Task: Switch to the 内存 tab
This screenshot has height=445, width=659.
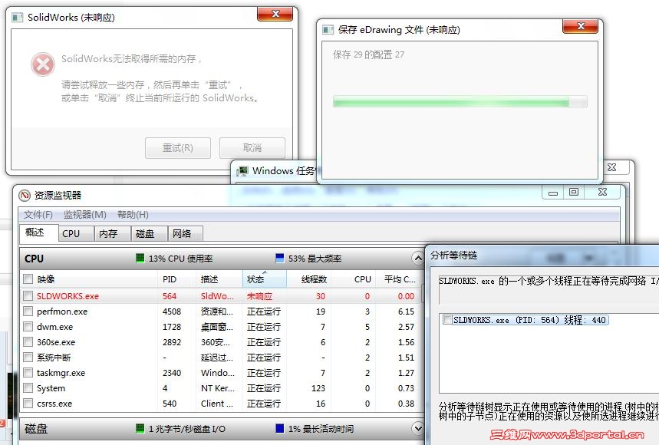Action: coord(112,234)
